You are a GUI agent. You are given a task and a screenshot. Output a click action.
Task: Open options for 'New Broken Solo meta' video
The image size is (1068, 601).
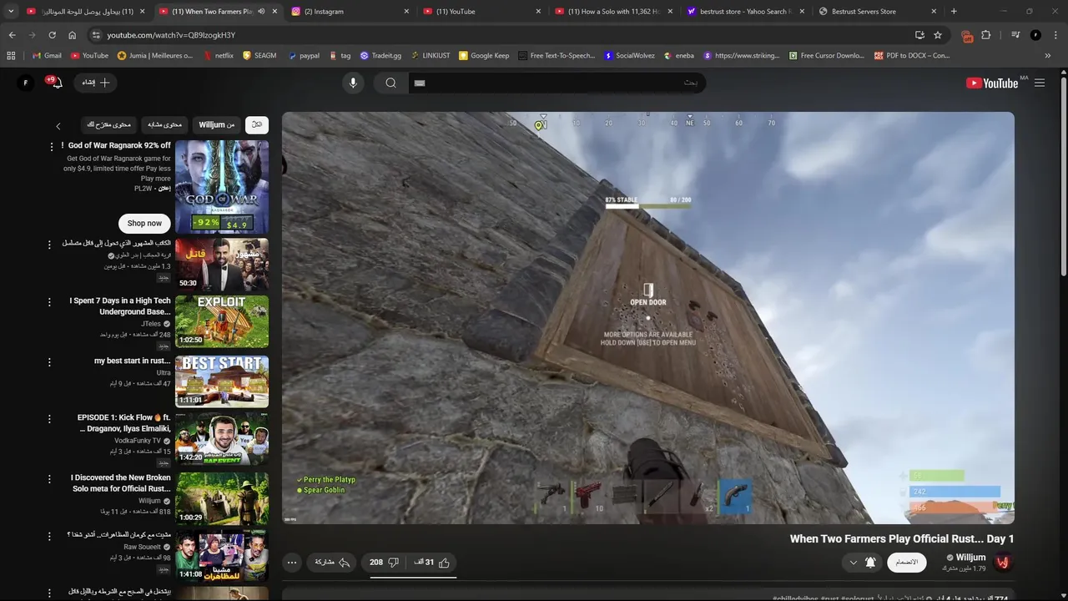49,479
